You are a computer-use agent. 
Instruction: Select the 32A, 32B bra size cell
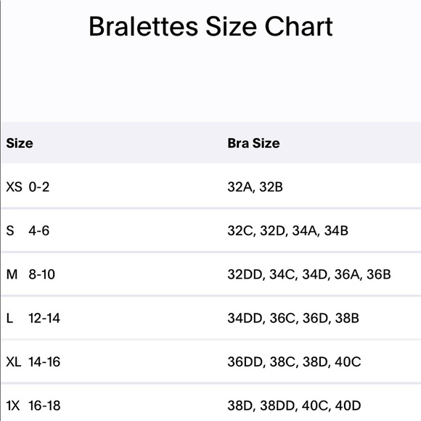tap(255, 187)
